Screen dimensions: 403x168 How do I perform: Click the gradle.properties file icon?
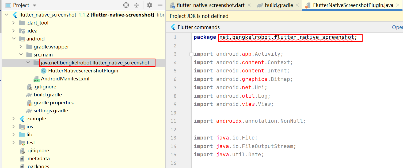click(x=29, y=103)
